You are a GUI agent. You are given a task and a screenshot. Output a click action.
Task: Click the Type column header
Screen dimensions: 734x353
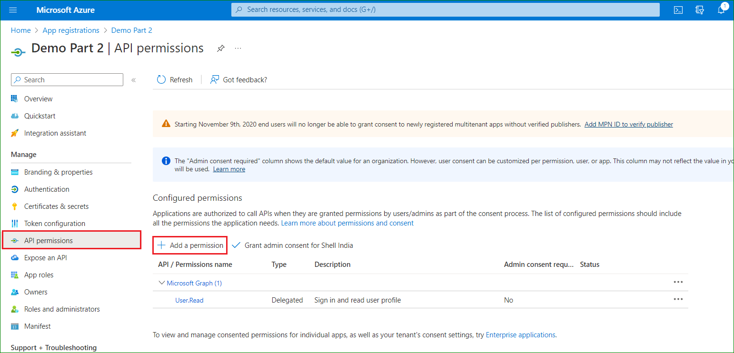[x=279, y=265]
